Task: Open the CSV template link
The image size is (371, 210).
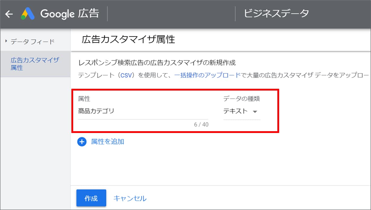Action: [126, 75]
